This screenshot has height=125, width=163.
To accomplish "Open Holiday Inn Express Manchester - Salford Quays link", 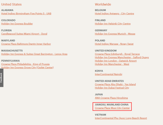I will pyautogui.click(x=122, y=57).
